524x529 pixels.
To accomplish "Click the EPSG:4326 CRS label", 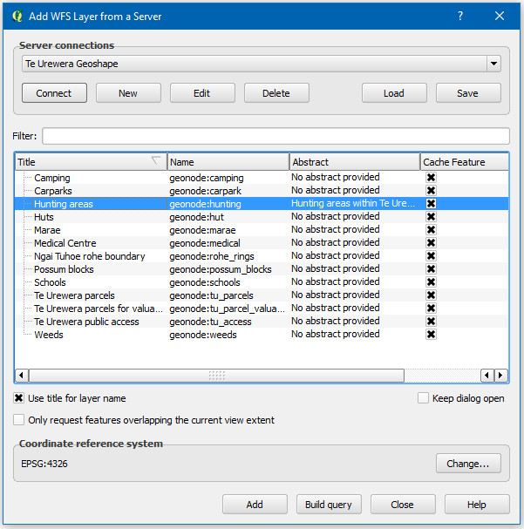I will click(44, 464).
